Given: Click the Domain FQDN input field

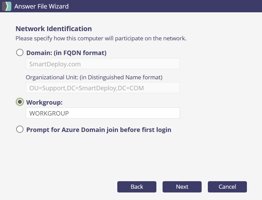Looking at the screenshot, I should [x=103, y=64].
